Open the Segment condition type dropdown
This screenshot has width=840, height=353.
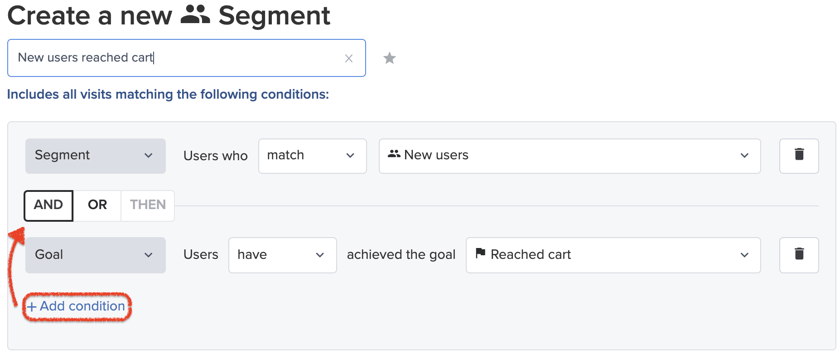click(96, 156)
